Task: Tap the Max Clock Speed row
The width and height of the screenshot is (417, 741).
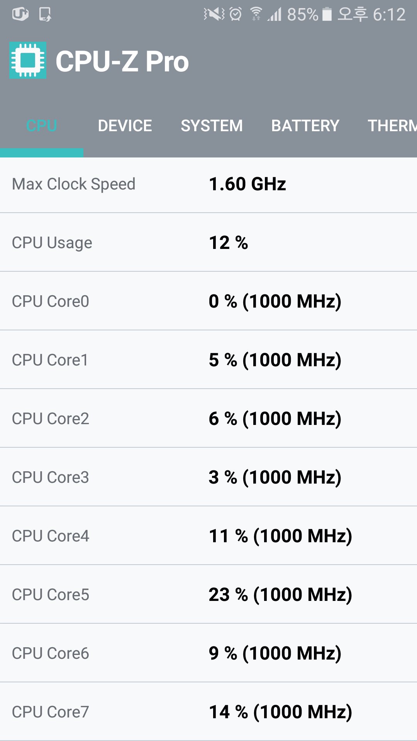Action: click(208, 184)
